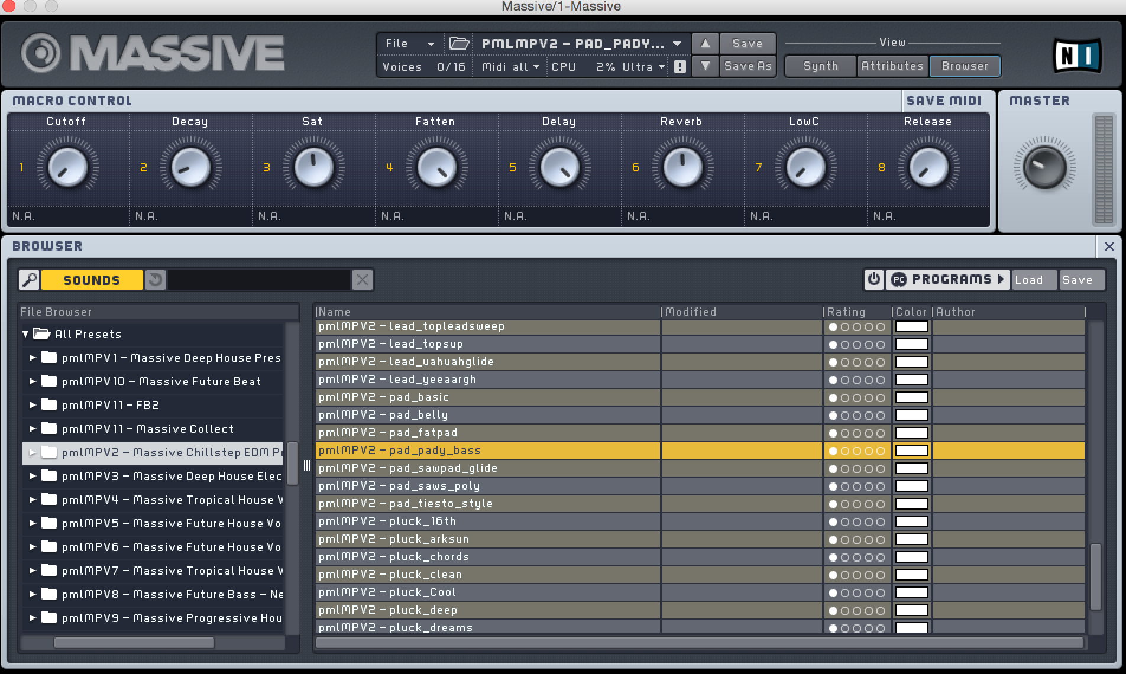Toggle the Programs power button
Viewport: 1126px width, 674px height.
(873, 279)
